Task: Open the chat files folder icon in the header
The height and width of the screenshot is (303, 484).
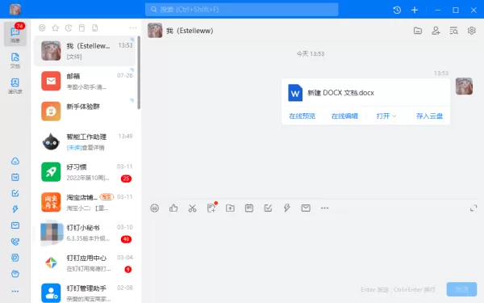Action: click(x=418, y=31)
